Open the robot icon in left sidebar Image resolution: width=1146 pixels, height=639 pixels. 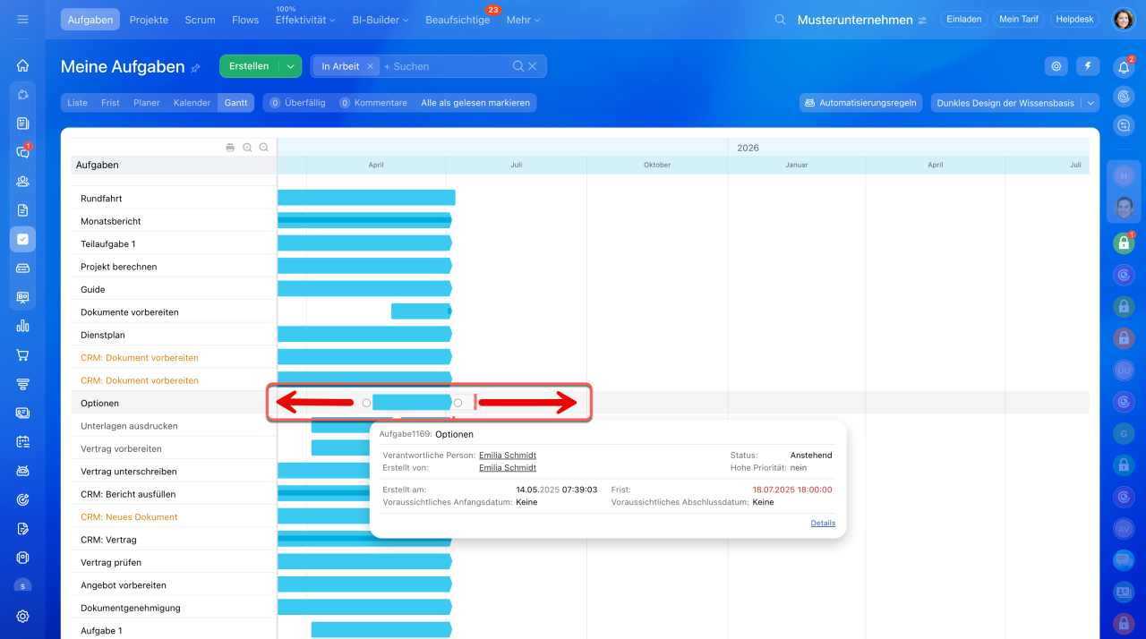(22, 470)
